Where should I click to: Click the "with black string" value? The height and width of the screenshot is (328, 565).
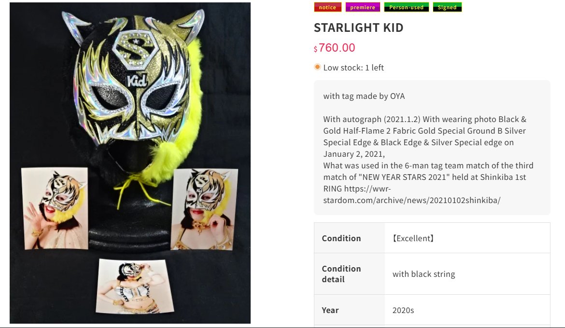click(424, 274)
